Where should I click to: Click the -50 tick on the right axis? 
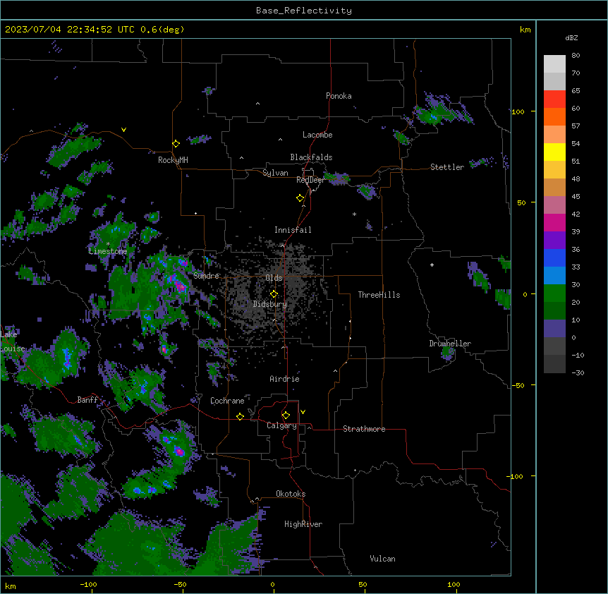[x=518, y=385]
